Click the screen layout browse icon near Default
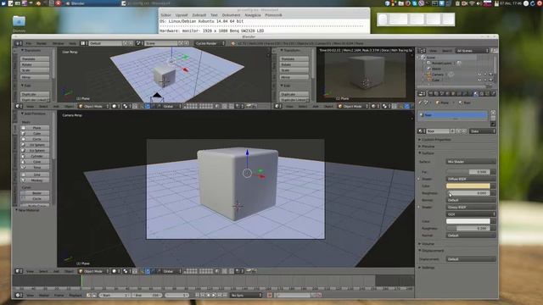543x305 pixels. pos(83,43)
